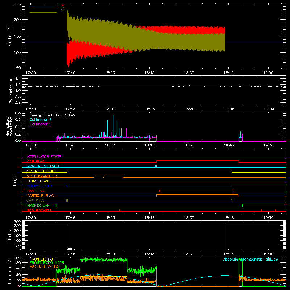Click the AAZ_FLAG pulse near 18:46

click(x=232, y=201)
